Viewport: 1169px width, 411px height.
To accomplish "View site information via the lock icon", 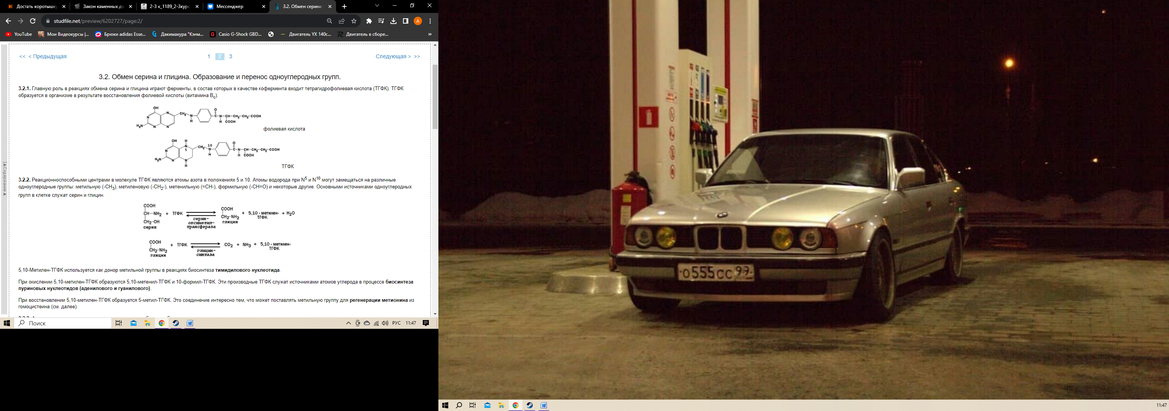I will point(48,21).
